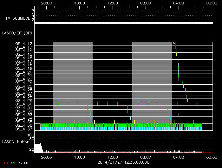Select the cyan EIT legend label
The image size is (222, 168).
[26, 163]
